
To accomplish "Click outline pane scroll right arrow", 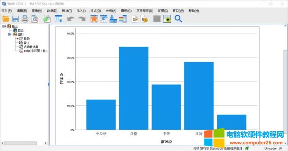I will 46,143.
